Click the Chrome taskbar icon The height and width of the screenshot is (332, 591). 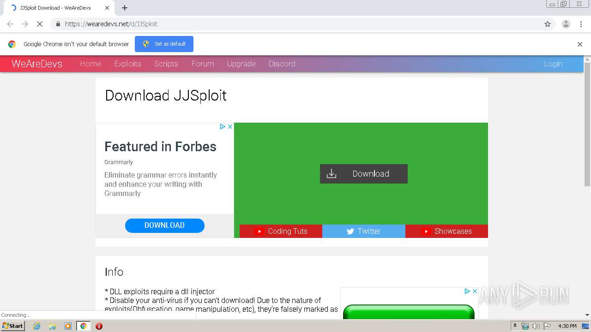tap(83, 326)
